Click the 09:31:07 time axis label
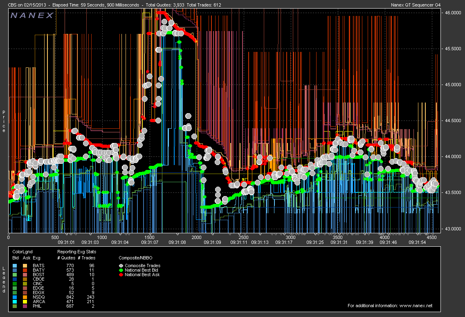The height and width of the screenshot is (317, 465). coord(150,242)
